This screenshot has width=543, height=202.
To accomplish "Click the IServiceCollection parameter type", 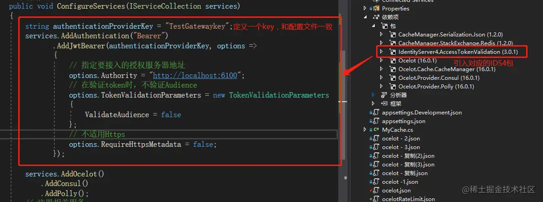I will click(165, 6).
